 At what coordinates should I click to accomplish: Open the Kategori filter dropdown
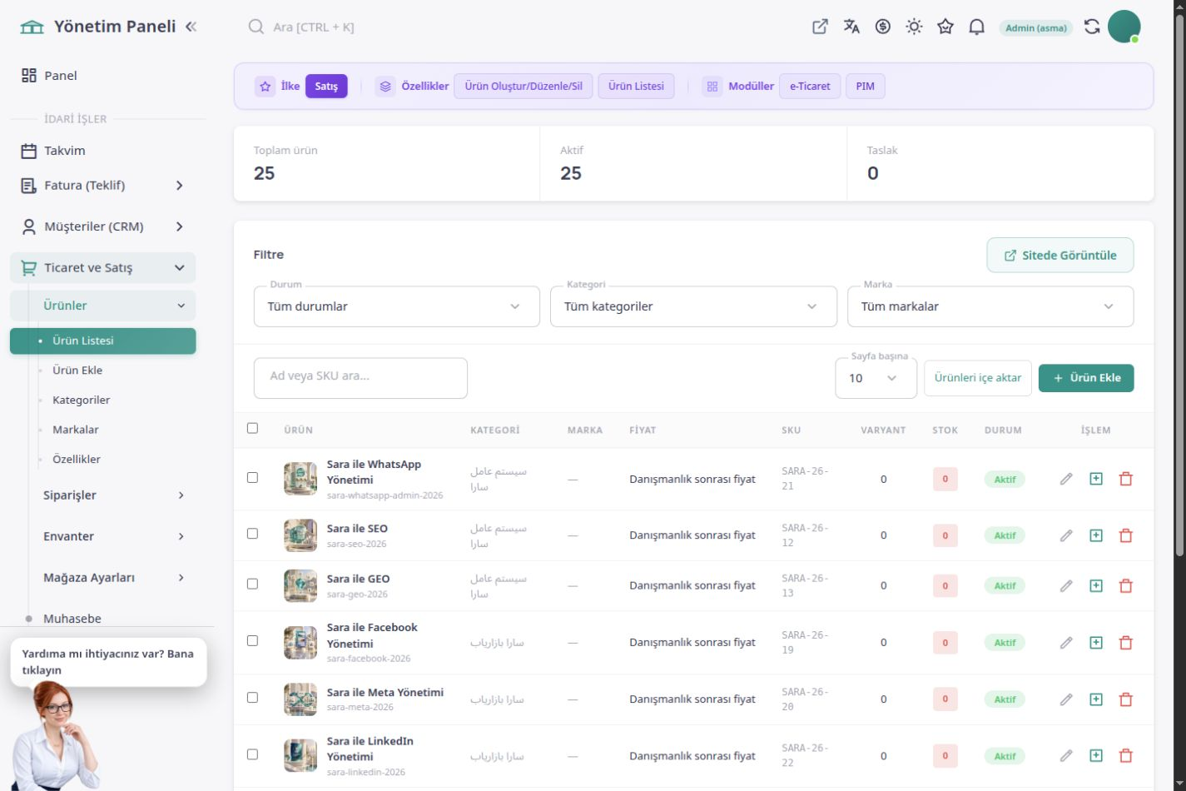tap(693, 306)
